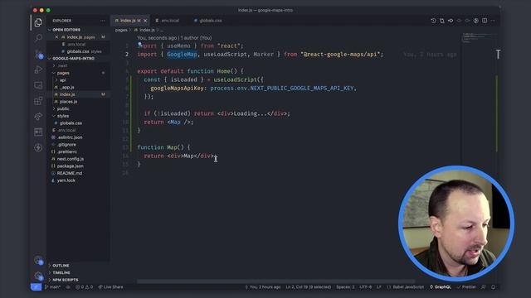Click the commit graph icon in editor toolbar

click(451, 21)
